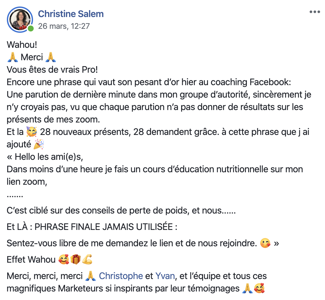Viewport: 325px width, 300px height.
Task: Click the praying hands after merci, merci, merci
Action: tap(91, 276)
